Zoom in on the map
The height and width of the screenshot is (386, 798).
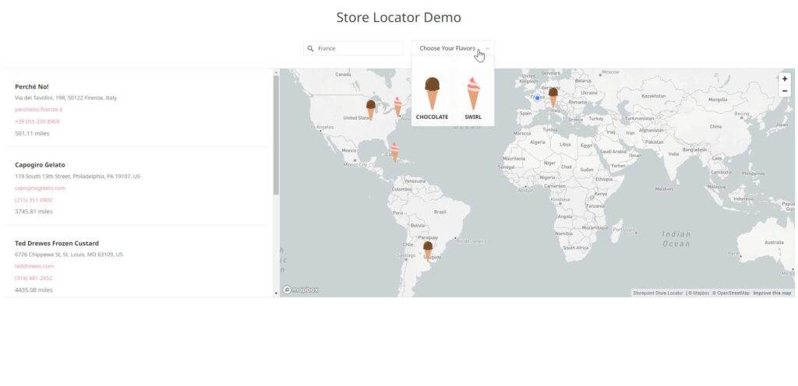point(785,79)
